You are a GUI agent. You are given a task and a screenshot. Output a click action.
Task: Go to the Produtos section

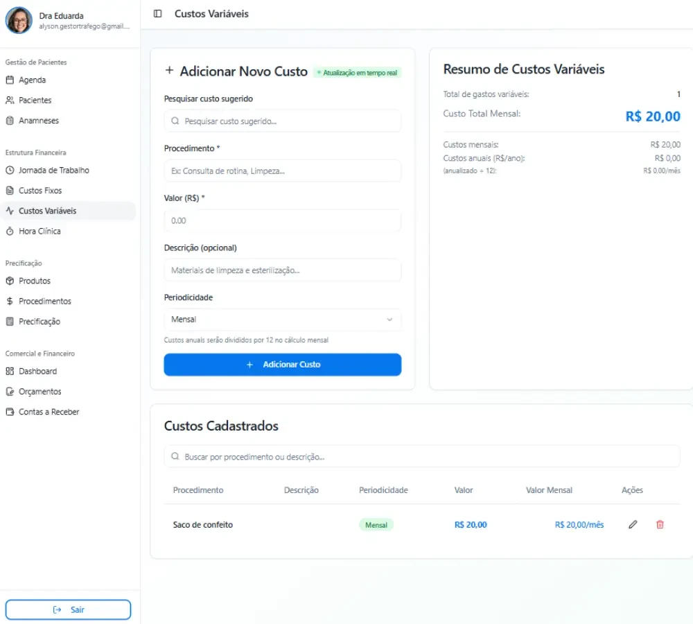point(69,281)
